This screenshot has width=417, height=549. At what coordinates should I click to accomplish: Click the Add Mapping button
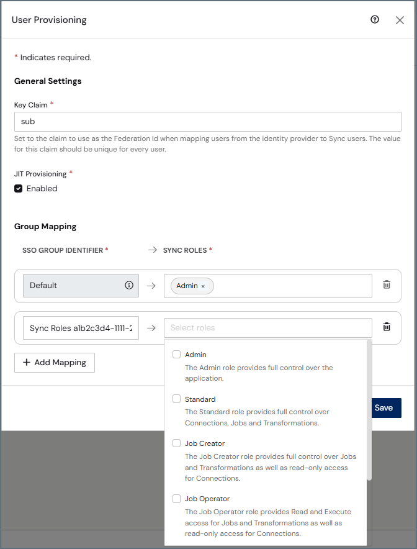tap(55, 363)
